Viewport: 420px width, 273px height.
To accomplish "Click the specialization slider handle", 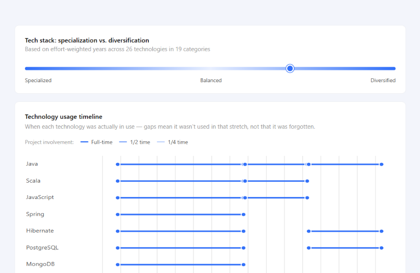I will pyautogui.click(x=290, y=69).
